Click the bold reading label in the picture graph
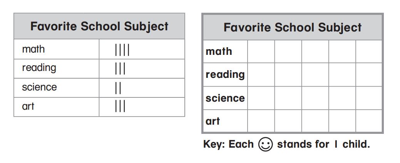400x163 pixels. [x=225, y=74]
